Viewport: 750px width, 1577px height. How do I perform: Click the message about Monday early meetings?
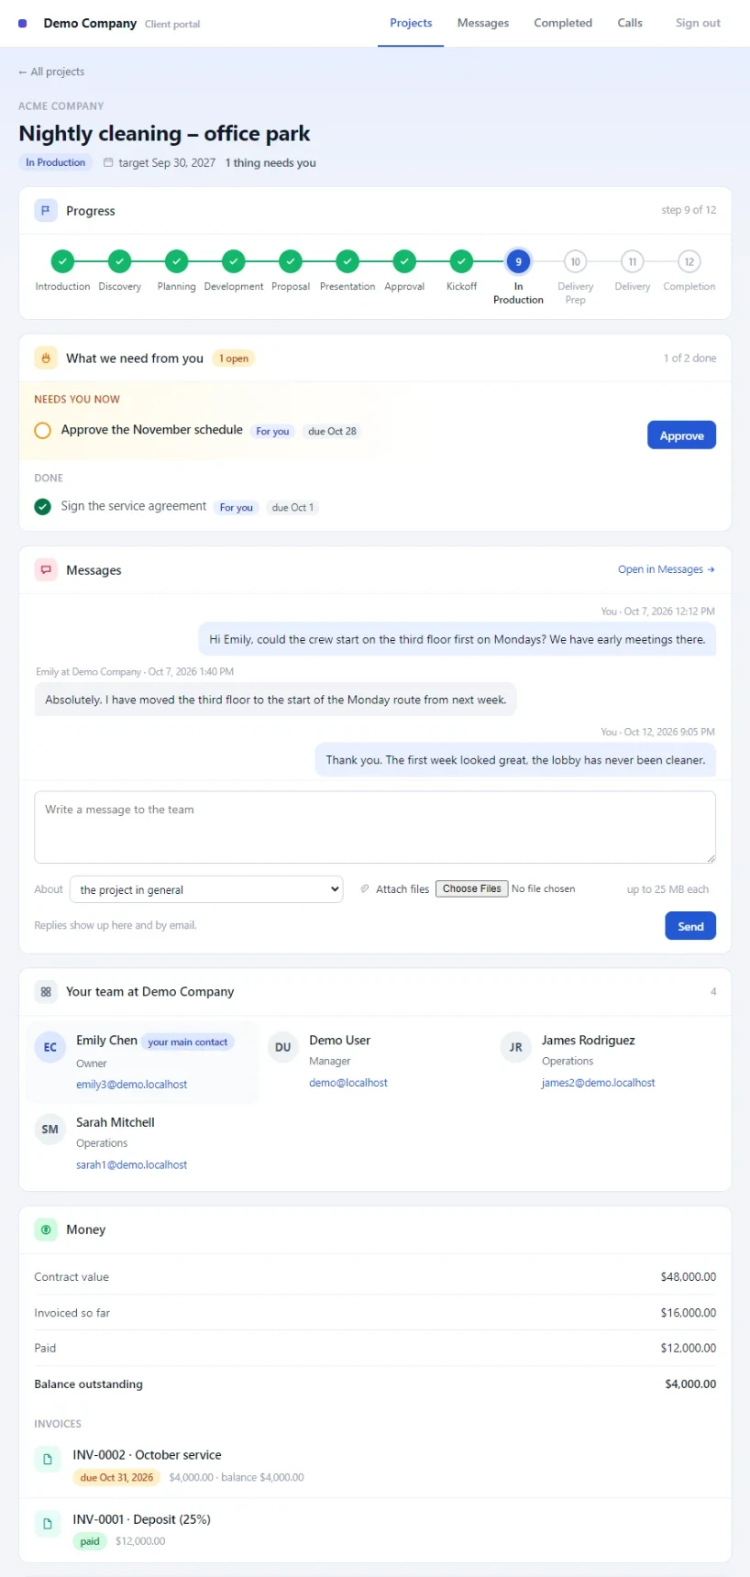(458, 640)
